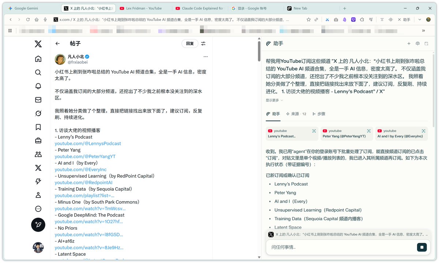The width and height of the screenshot is (439, 263).
Task: Reload the current page
Action: pyautogui.click(x=28, y=19)
